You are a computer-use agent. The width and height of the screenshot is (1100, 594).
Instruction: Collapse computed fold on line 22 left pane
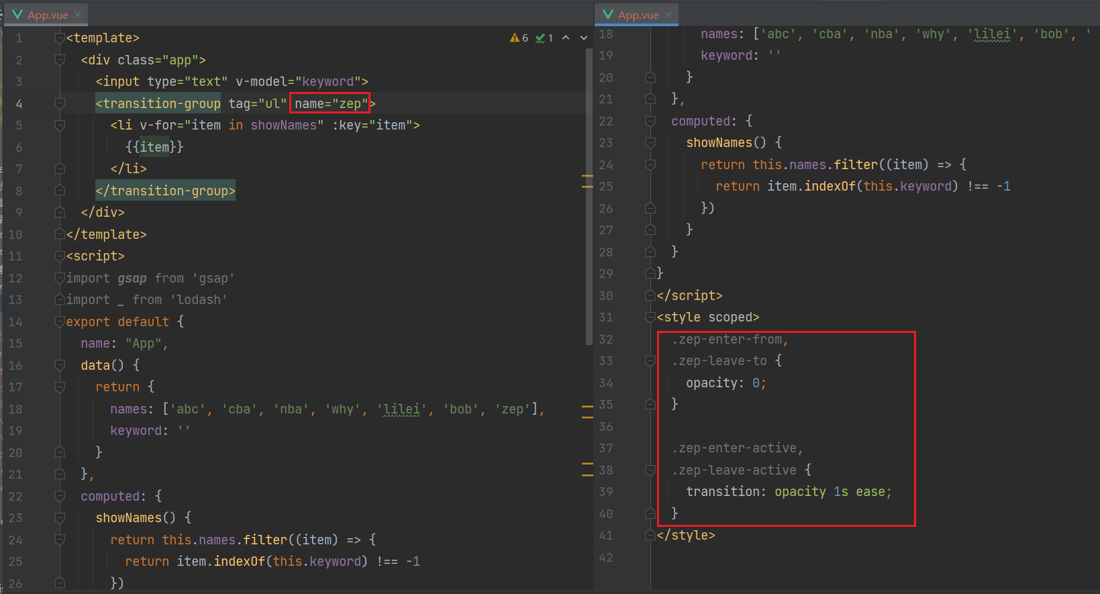pyautogui.click(x=60, y=496)
